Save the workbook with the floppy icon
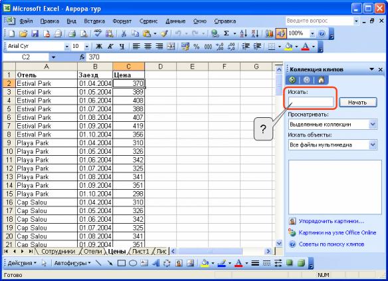Image resolution: width=388 pixels, height=281 pixels. click(x=35, y=33)
